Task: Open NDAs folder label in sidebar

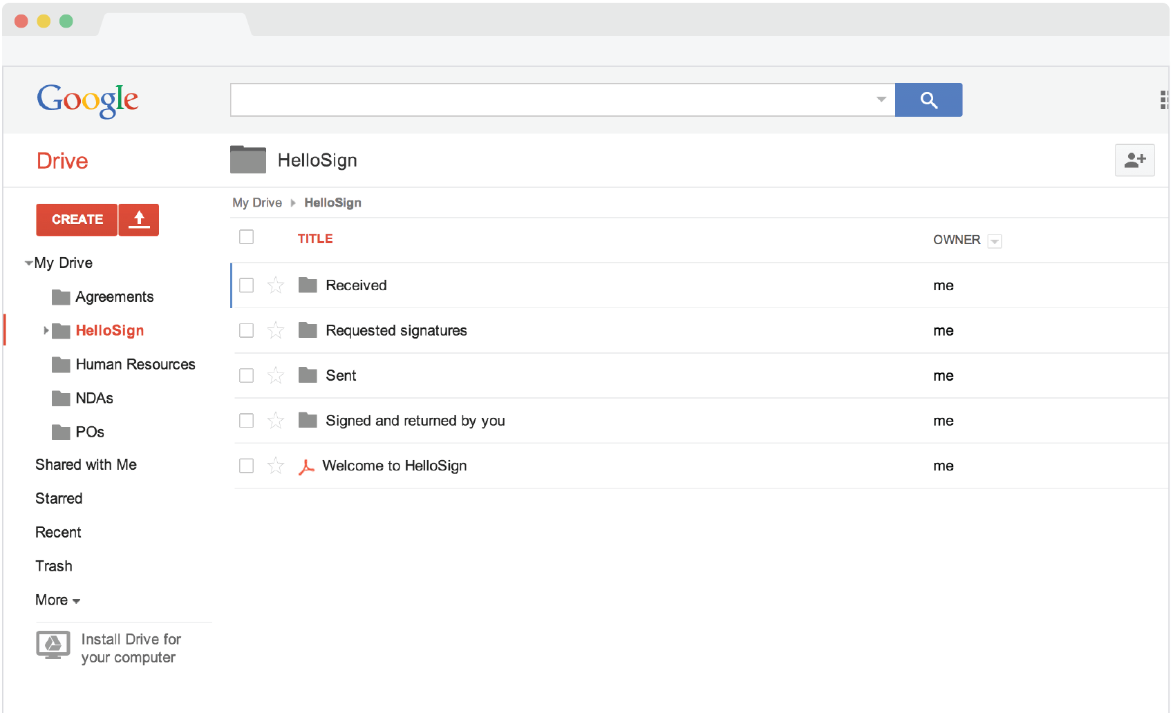Action: tap(94, 399)
